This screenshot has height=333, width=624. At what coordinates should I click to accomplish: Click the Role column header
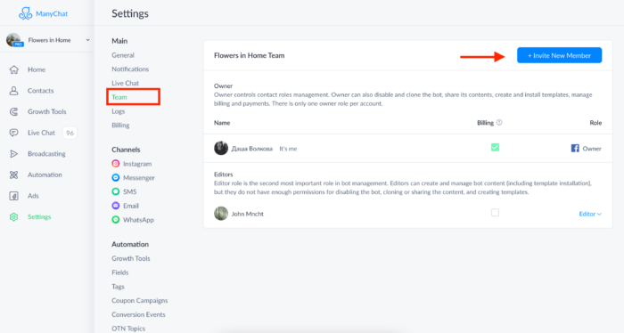click(595, 123)
